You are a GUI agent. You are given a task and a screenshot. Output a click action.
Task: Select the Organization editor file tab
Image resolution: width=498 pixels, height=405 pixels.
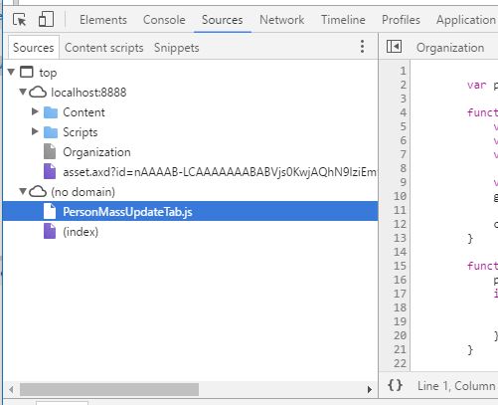click(x=450, y=48)
